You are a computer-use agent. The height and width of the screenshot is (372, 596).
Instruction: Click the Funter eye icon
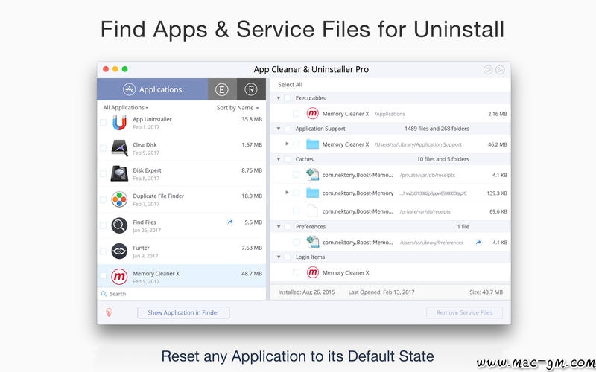[119, 251]
